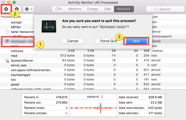The width and height of the screenshot is (186, 120).
Task: Select the SystemUIServer process name
Action: 22,61
